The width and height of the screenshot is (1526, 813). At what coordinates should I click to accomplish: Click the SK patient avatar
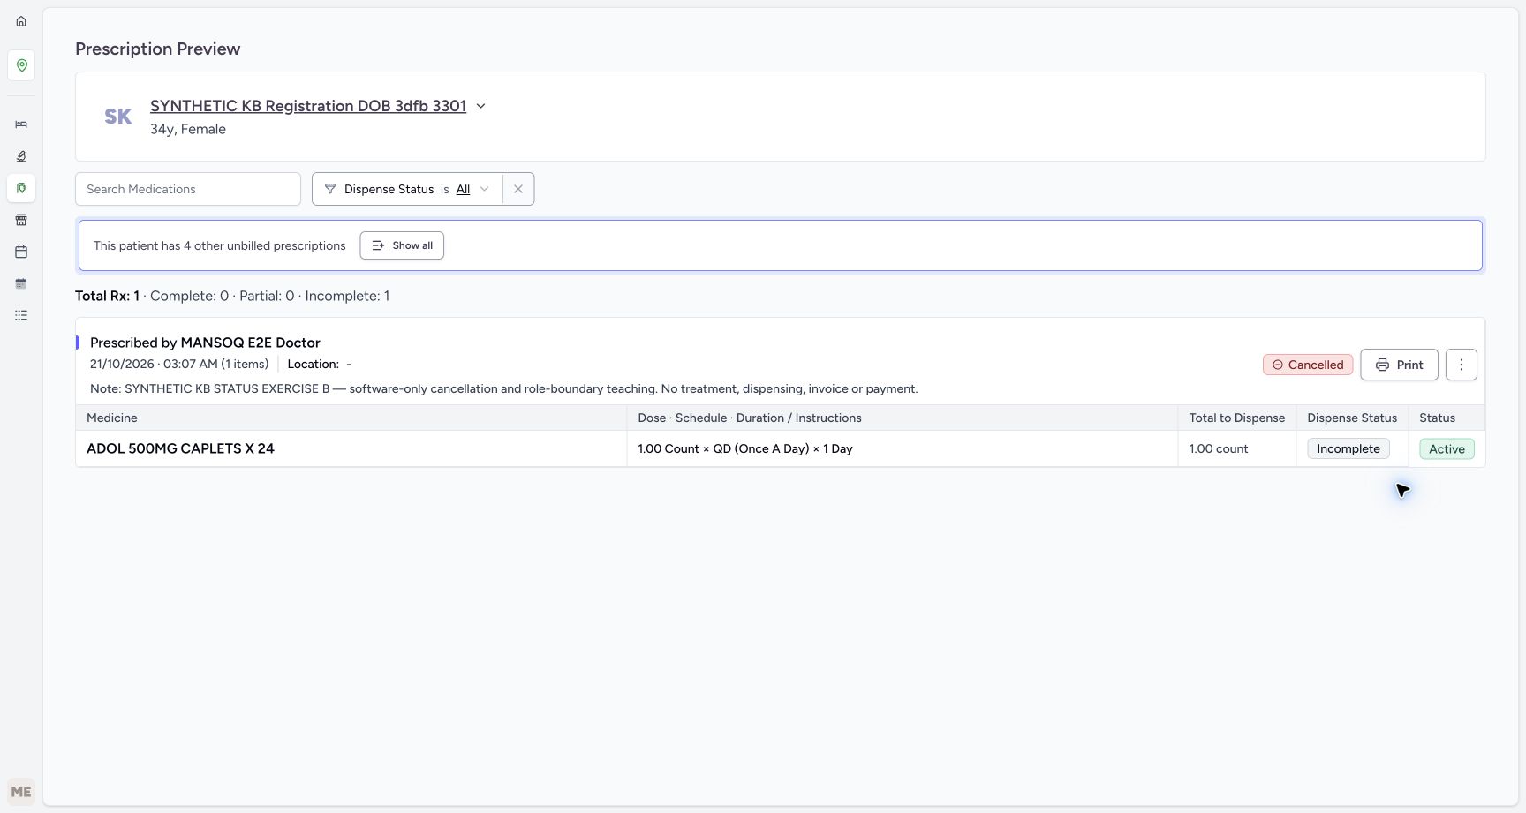click(118, 117)
